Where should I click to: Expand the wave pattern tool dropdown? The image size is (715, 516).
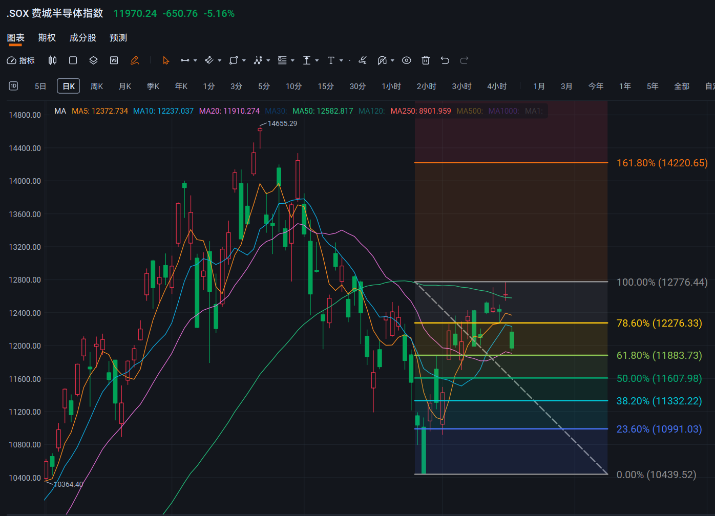pos(268,60)
